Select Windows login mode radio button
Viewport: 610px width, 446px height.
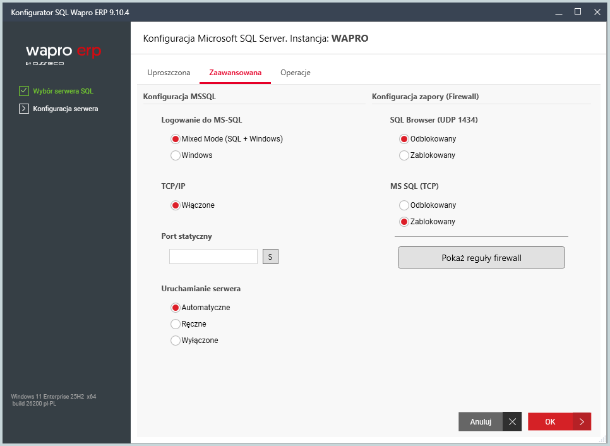pyautogui.click(x=176, y=155)
